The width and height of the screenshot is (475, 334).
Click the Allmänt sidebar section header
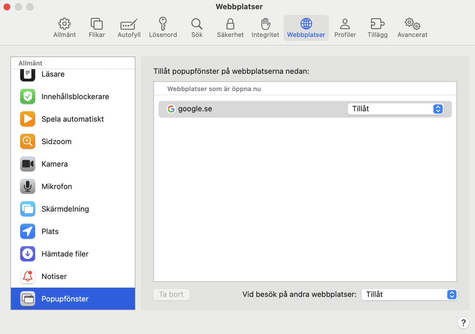[30, 63]
